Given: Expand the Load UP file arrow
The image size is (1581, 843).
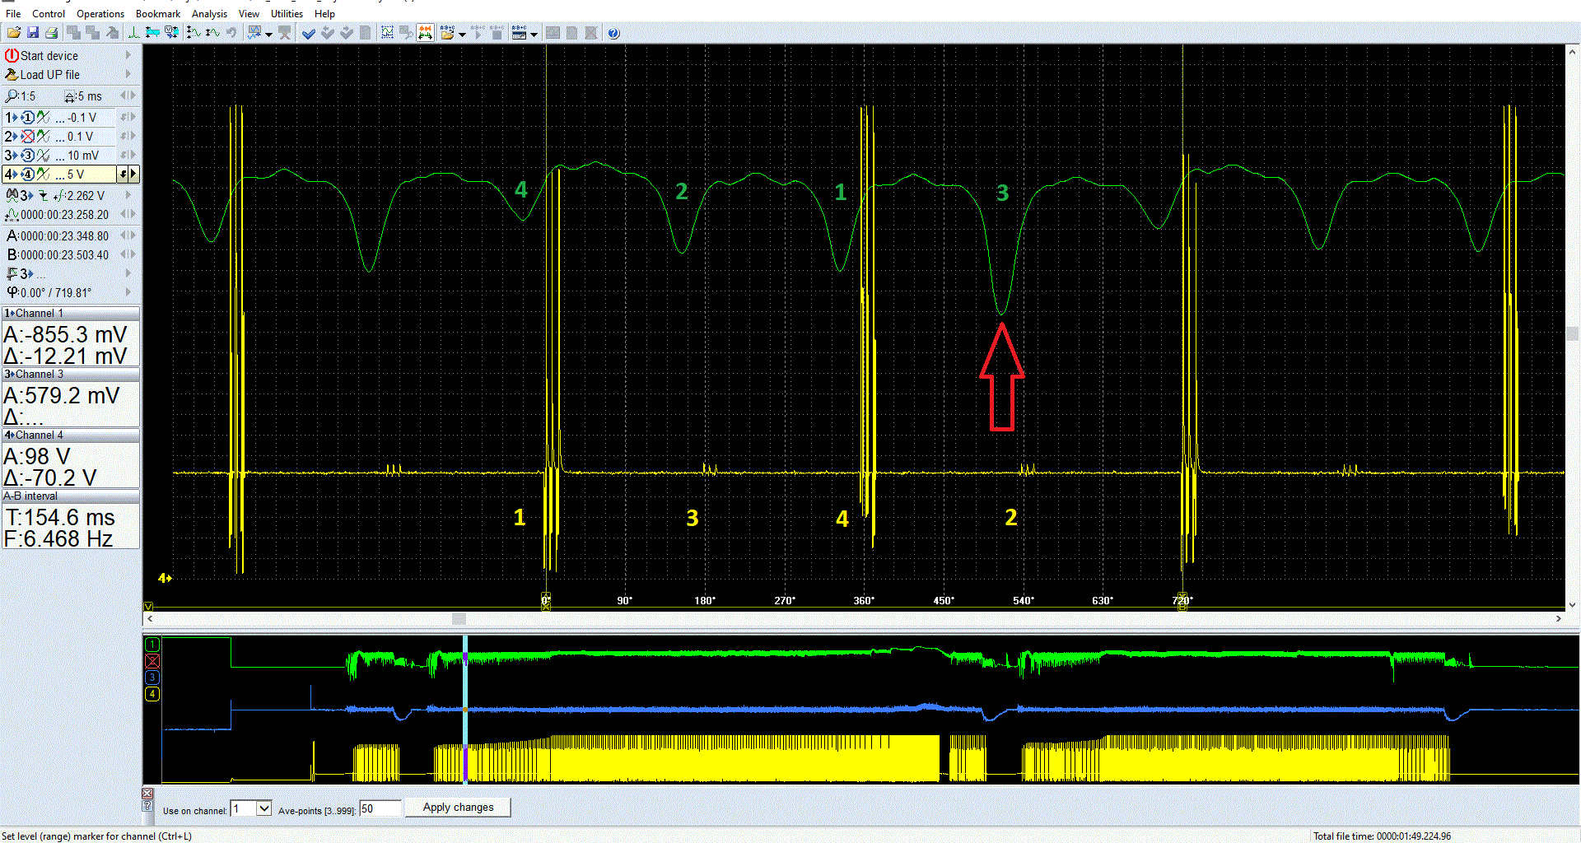Looking at the screenshot, I should pos(128,74).
